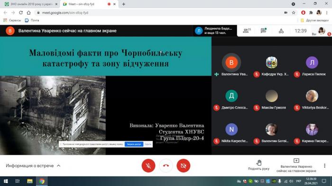Select Viktoriya Beskor... participant avatar
Image resolution: width=332 pixels, height=186 pixels.
[312, 96]
